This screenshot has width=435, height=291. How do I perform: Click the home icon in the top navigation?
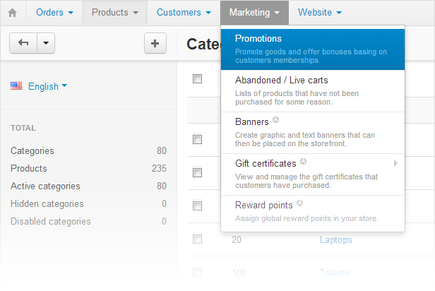click(12, 13)
